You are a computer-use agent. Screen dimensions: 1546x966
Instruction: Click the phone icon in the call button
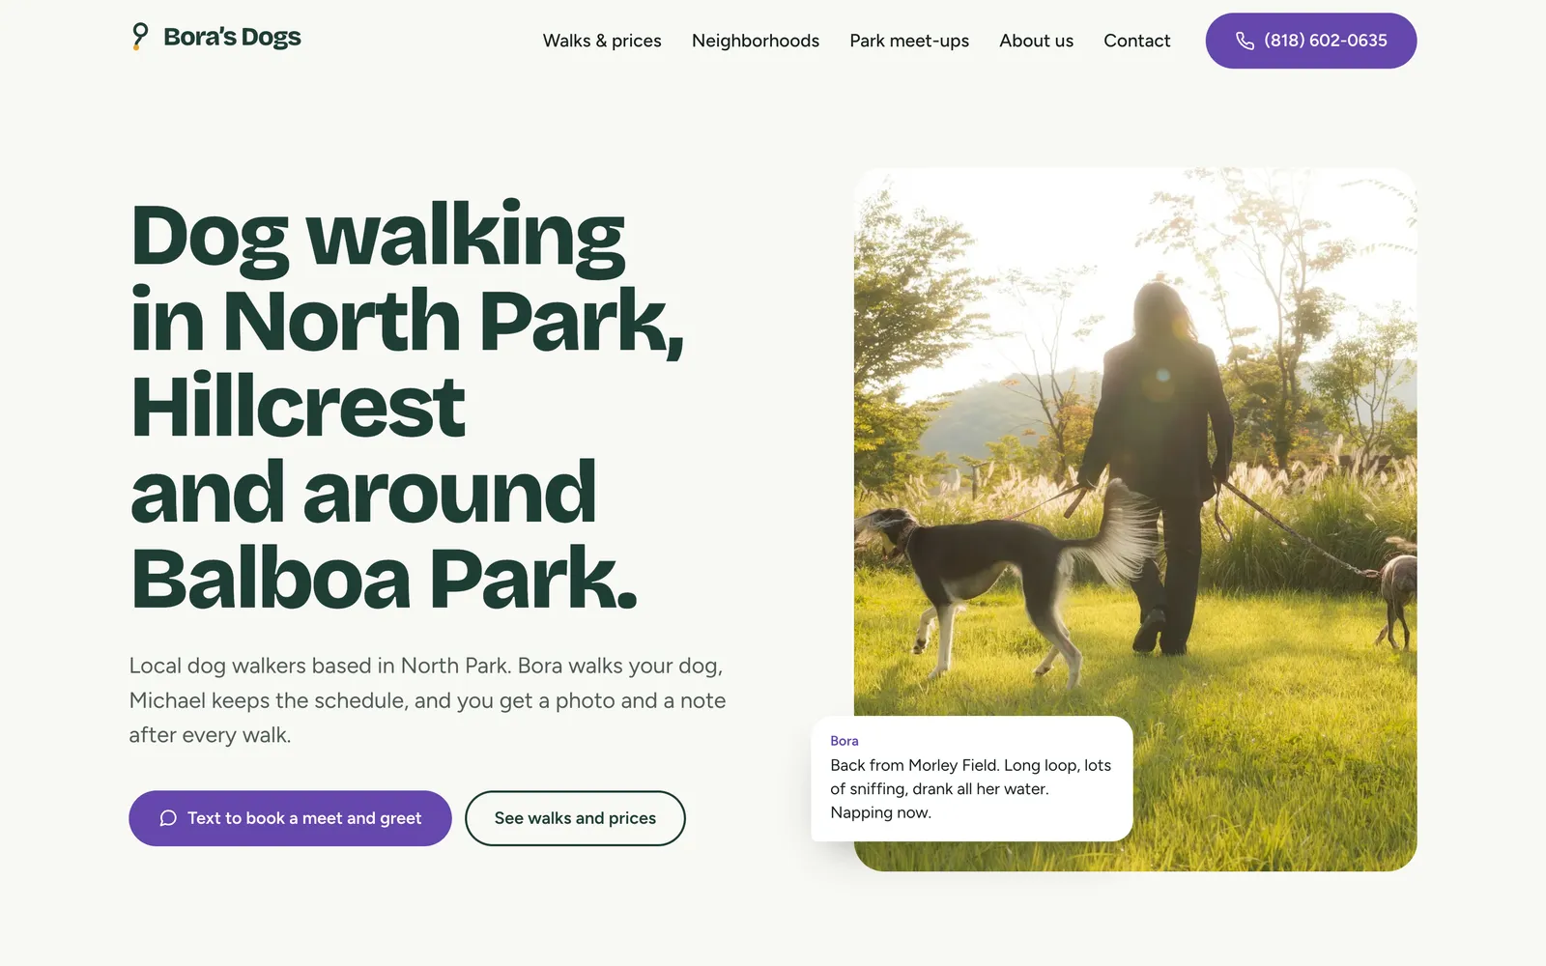pos(1245,41)
